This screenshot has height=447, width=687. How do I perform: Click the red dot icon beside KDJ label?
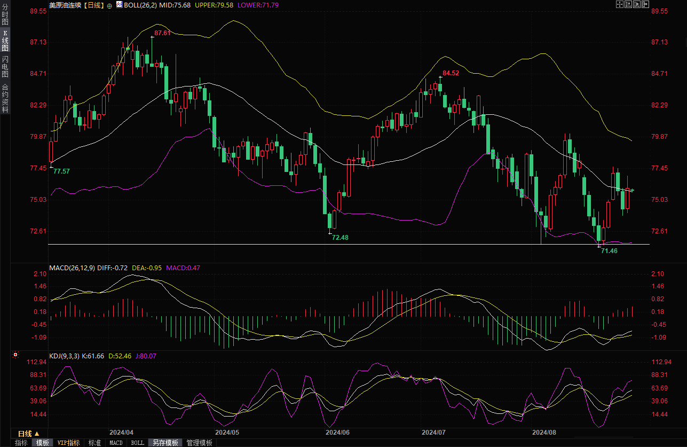[15, 355]
